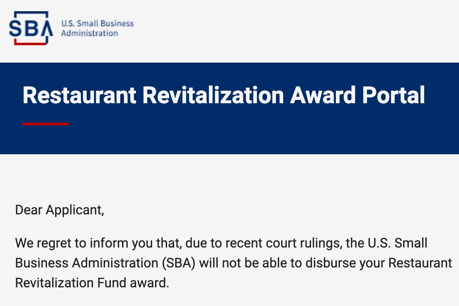459x306 pixels.
Task: Click the SBA logo emblem
Action: click(31, 28)
